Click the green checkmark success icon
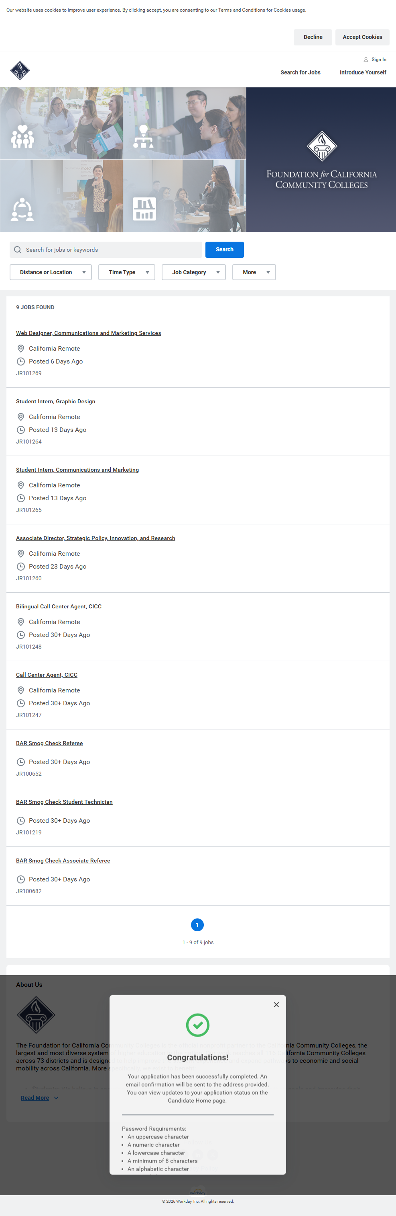The image size is (396, 1216). pyautogui.click(x=198, y=1025)
